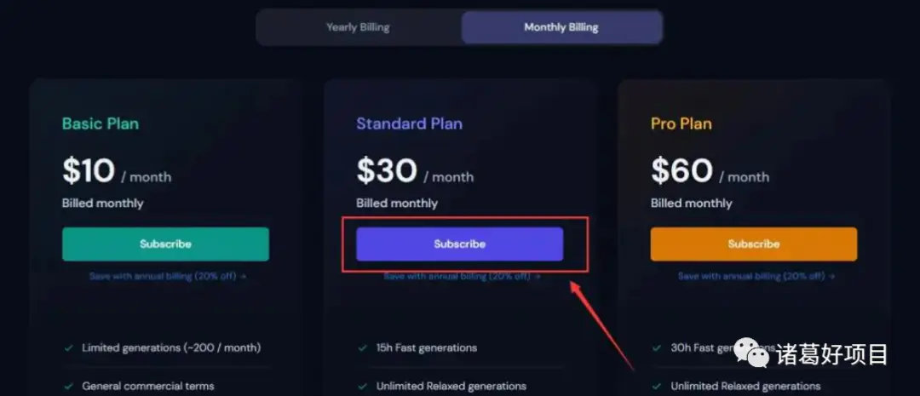Subscribe to the Basic Plan
Screen dimensions: 920x396
(x=165, y=244)
